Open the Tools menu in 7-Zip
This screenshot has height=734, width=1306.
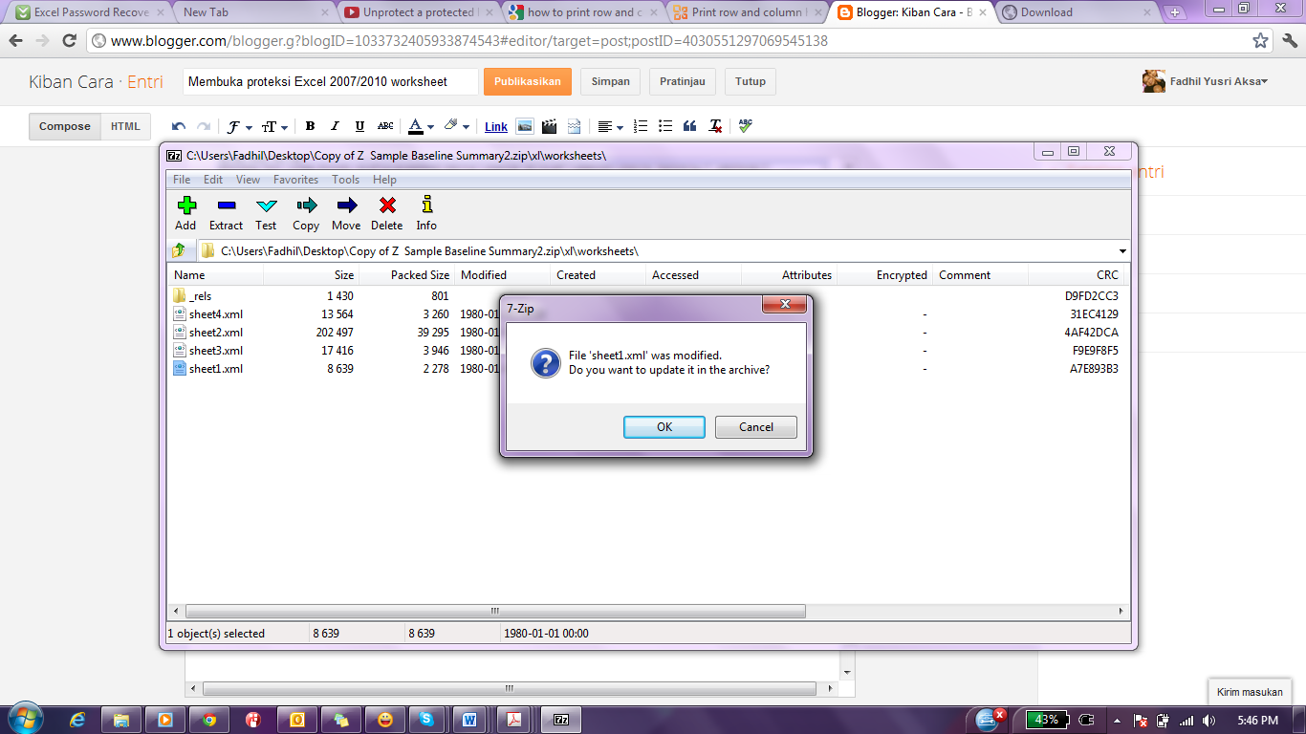pos(345,180)
